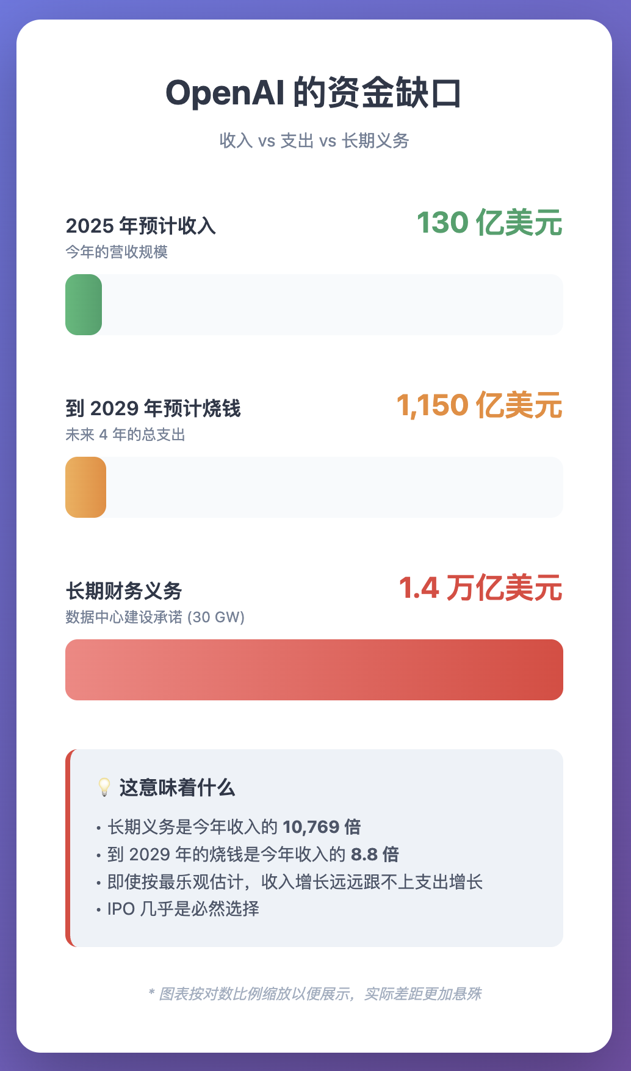Click the green 2025 revenue bar

point(84,305)
